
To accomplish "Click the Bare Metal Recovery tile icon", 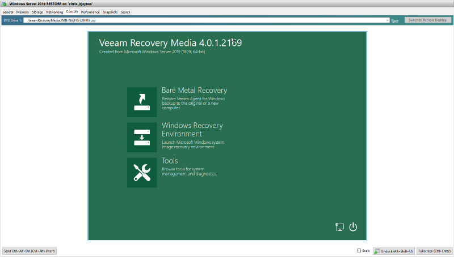I will 142,102.
